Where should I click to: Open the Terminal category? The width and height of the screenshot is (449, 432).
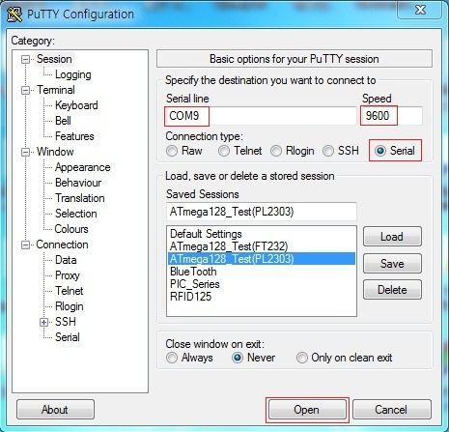coord(56,90)
